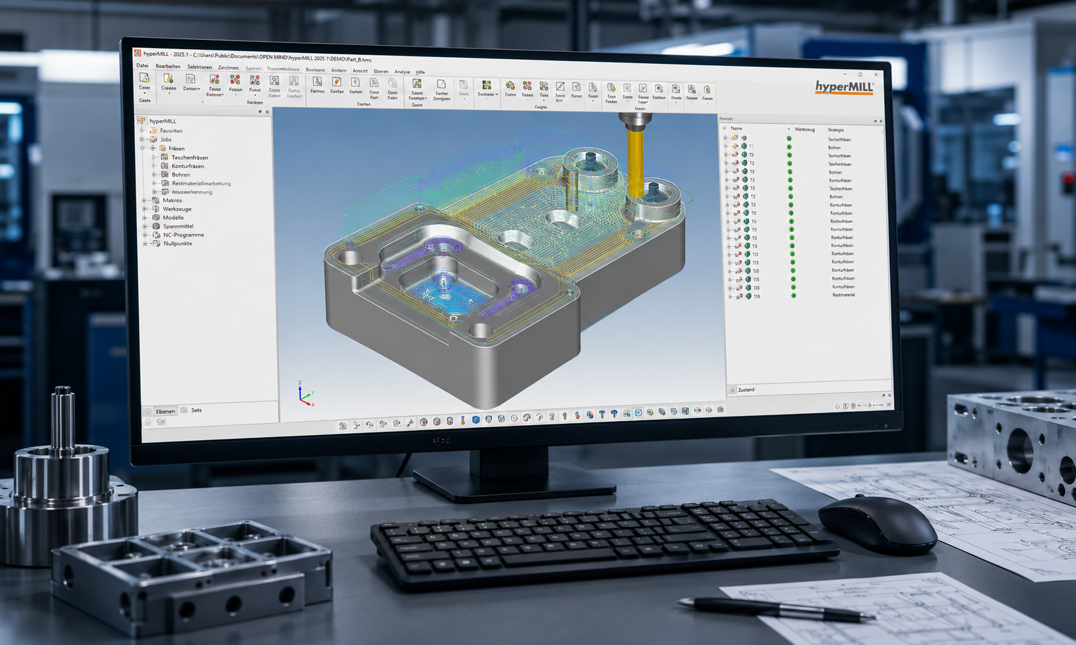
Task: Open the Analyse menu
Action: (x=402, y=72)
